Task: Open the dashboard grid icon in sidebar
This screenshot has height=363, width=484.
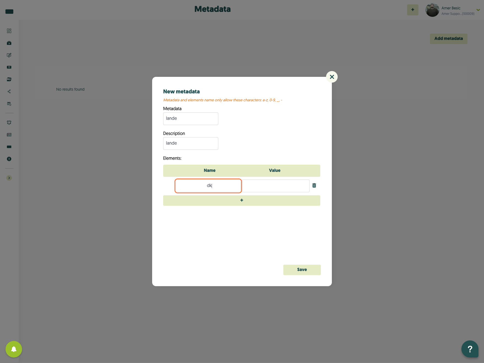Action: [x=9, y=31]
